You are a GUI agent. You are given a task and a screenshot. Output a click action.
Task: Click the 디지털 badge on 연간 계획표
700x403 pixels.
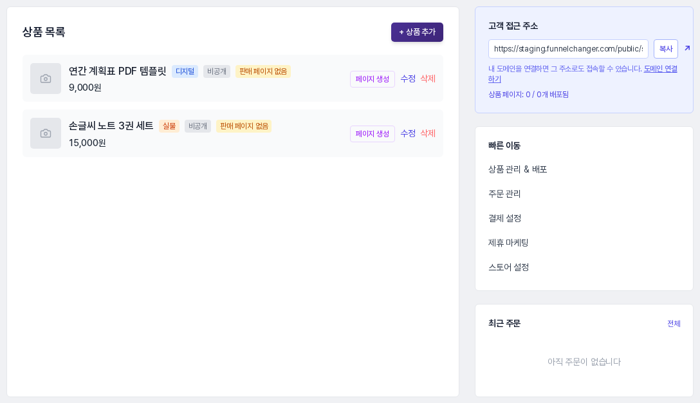click(185, 71)
